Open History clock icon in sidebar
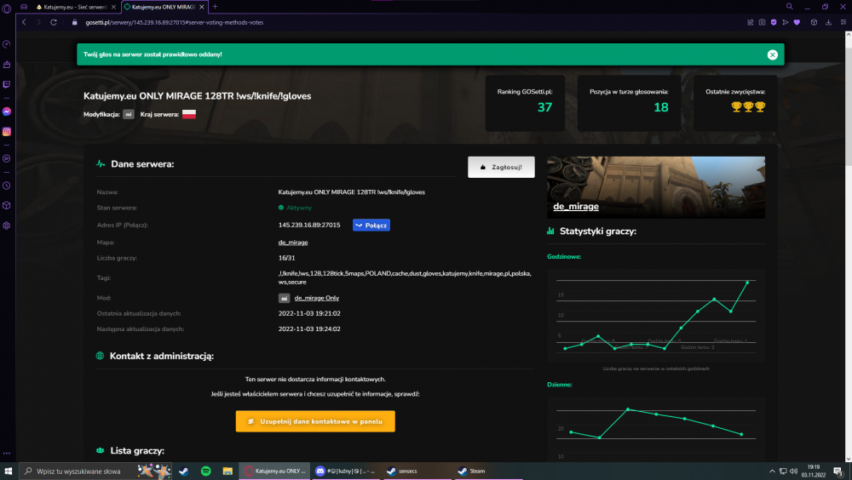852x480 pixels. [x=7, y=186]
